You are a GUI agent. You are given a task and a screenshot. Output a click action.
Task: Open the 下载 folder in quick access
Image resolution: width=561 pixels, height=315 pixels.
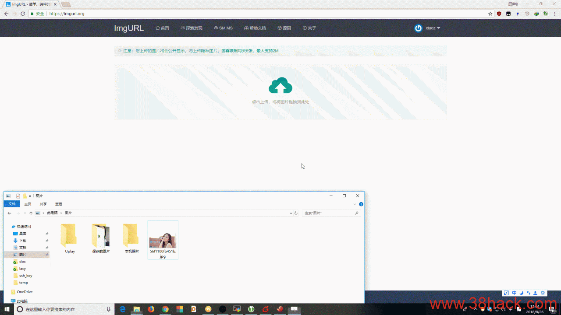click(22, 241)
